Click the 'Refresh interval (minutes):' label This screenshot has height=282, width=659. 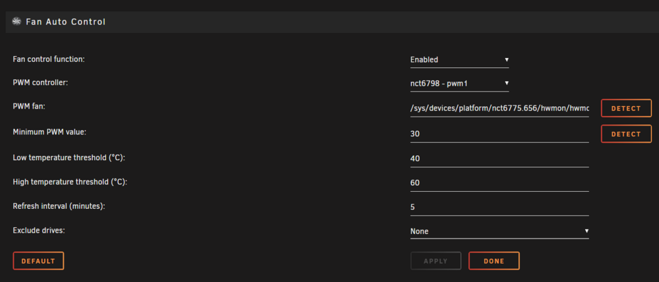tap(59, 206)
